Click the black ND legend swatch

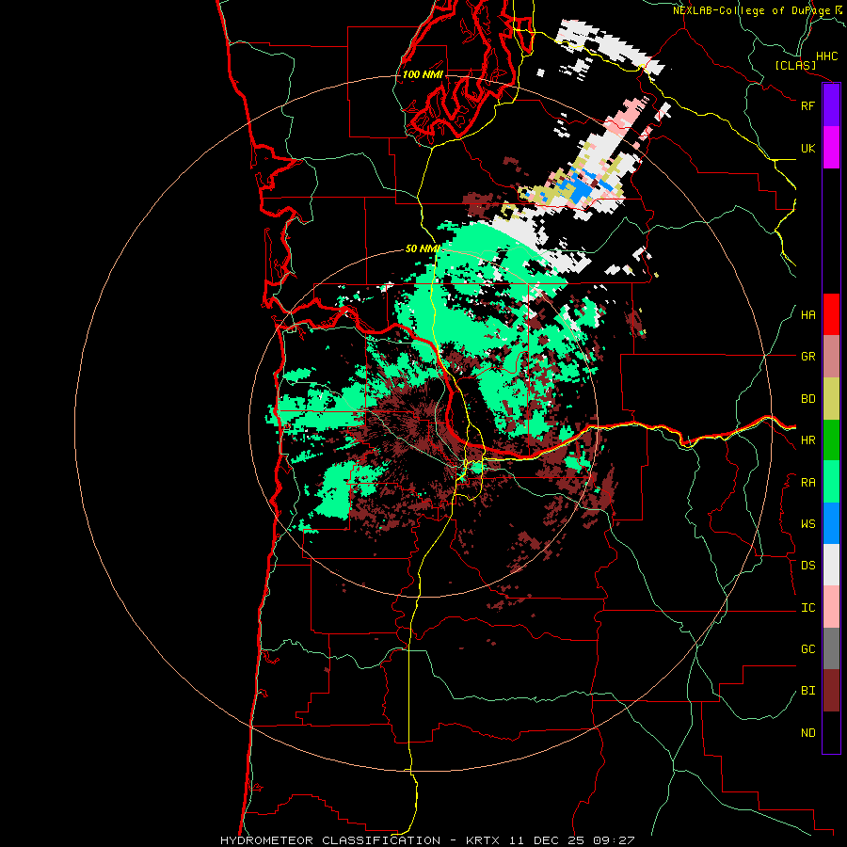click(x=831, y=732)
